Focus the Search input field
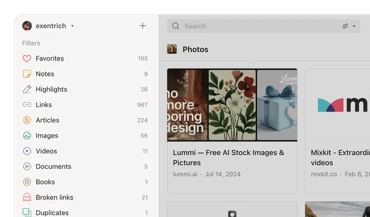Image resolution: width=370 pixels, height=217 pixels. coord(264,26)
